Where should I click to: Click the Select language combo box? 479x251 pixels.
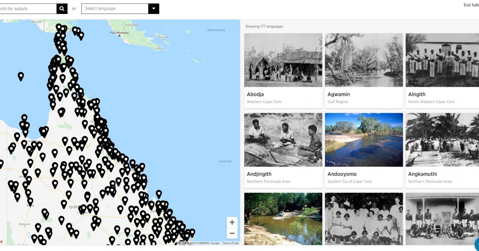click(x=120, y=8)
